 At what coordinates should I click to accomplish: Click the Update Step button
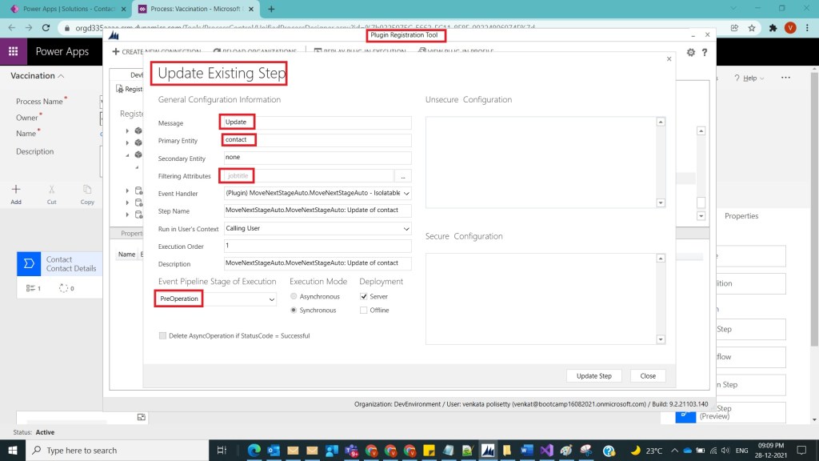pos(594,375)
